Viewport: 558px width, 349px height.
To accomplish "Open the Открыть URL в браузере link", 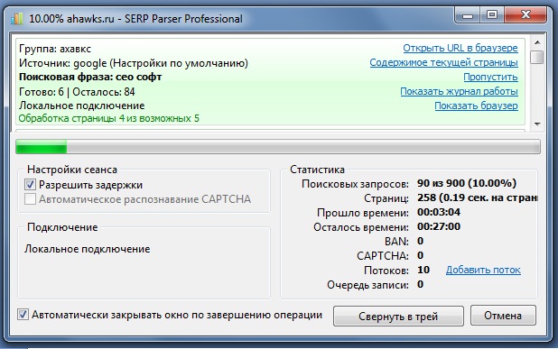I will 460,48.
